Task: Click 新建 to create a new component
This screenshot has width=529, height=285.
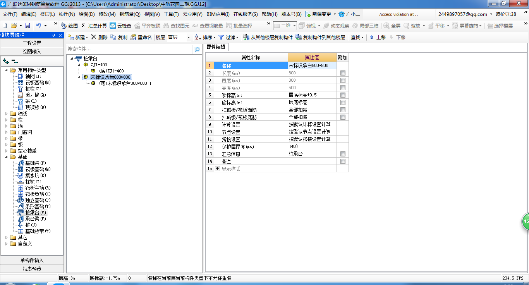Action: coord(78,37)
